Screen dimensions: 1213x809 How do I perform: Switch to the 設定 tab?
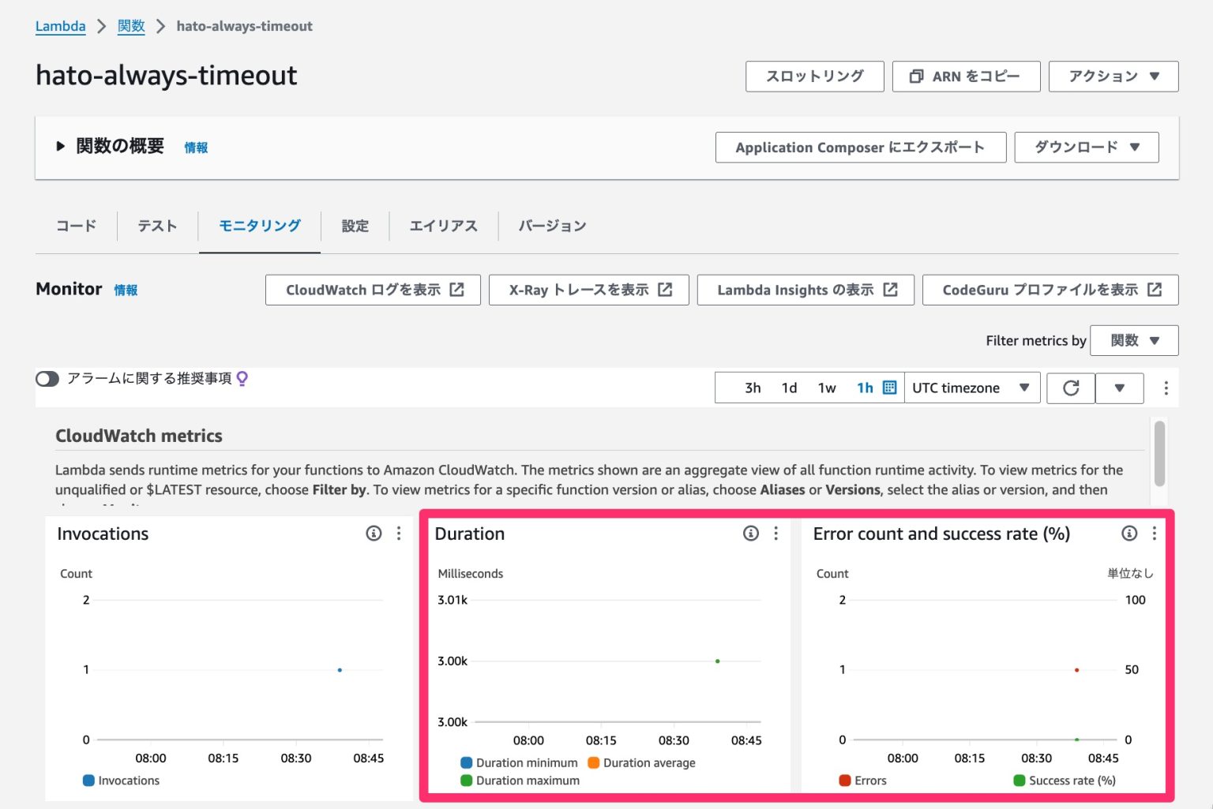coord(355,227)
